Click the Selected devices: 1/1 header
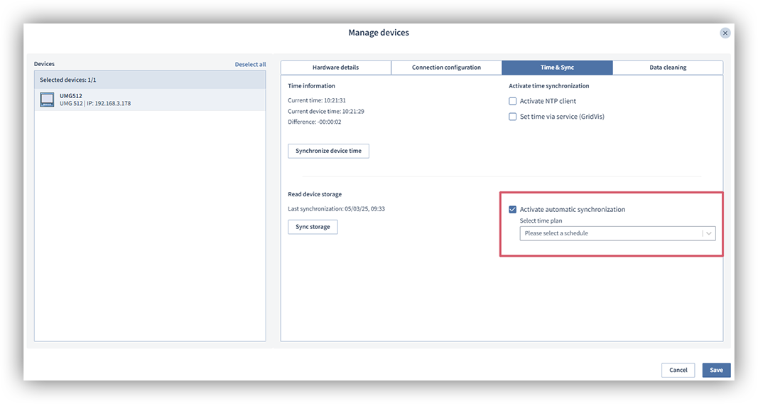Viewport: 758px width, 404px height. 150,80
